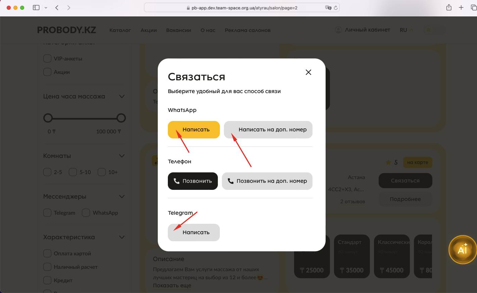477x293 pixels.
Task: Open the RU language dropdown
Action: click(406, 30)
